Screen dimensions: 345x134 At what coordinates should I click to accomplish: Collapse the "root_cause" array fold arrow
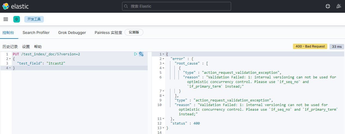click(163, 63)
